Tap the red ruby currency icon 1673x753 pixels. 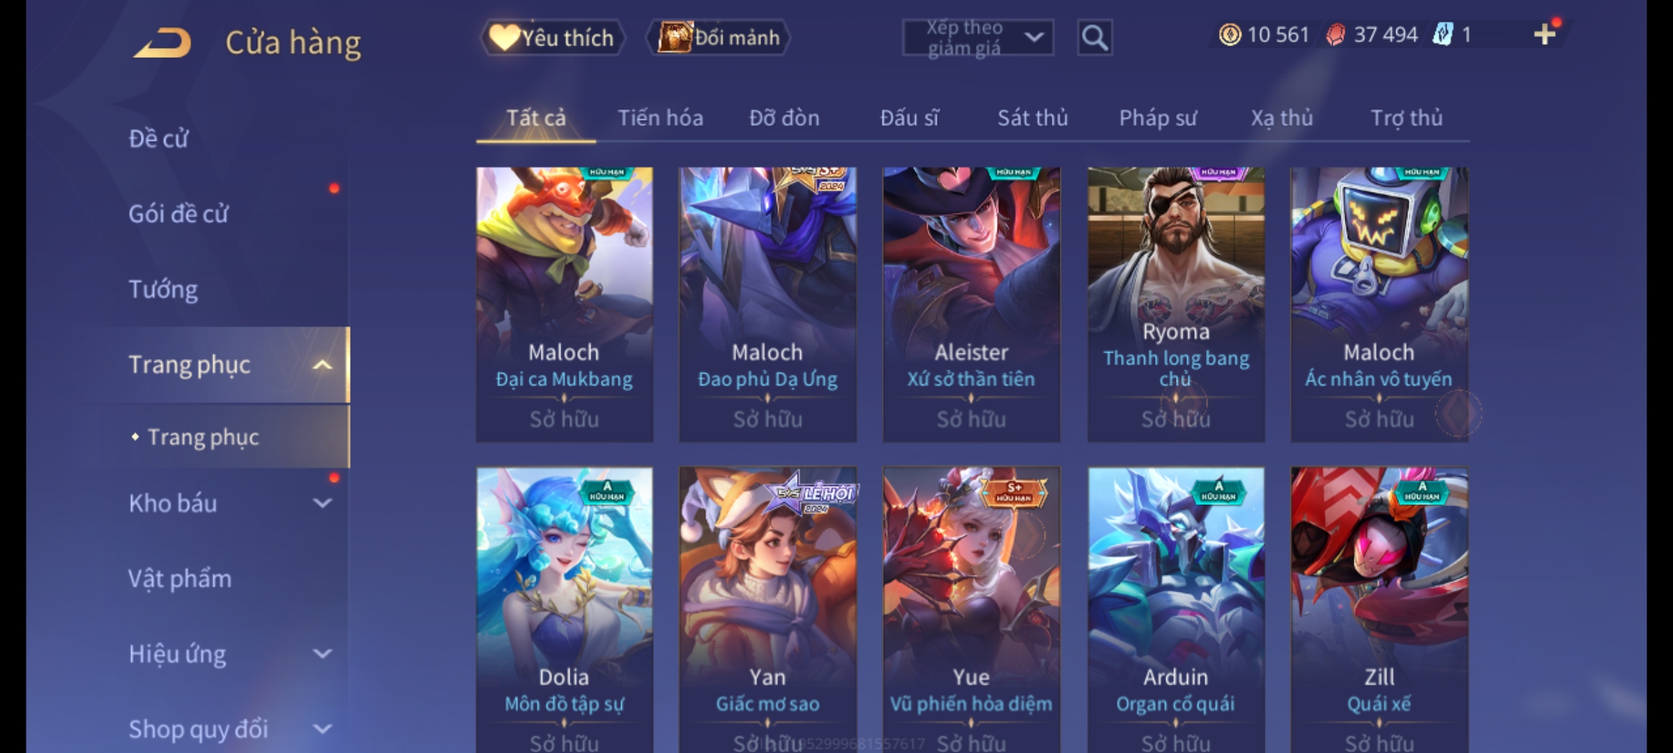click(1335, 34)
